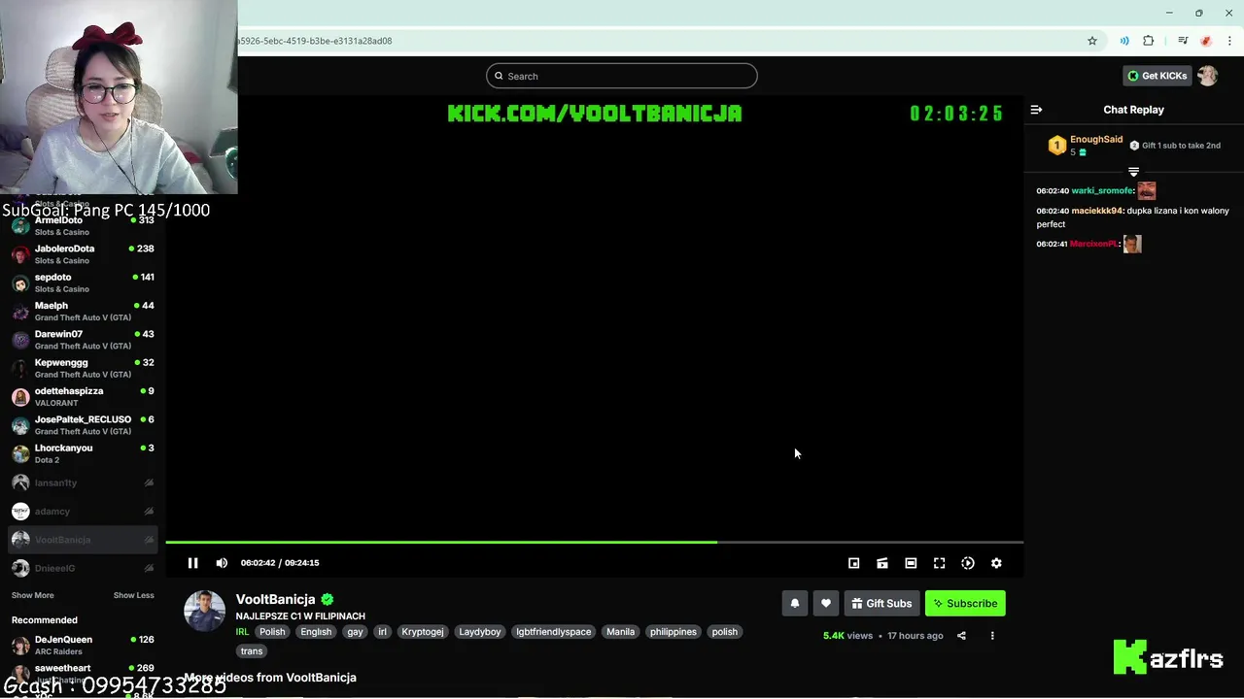Select VooltBanicja in sidebar list

83,540
